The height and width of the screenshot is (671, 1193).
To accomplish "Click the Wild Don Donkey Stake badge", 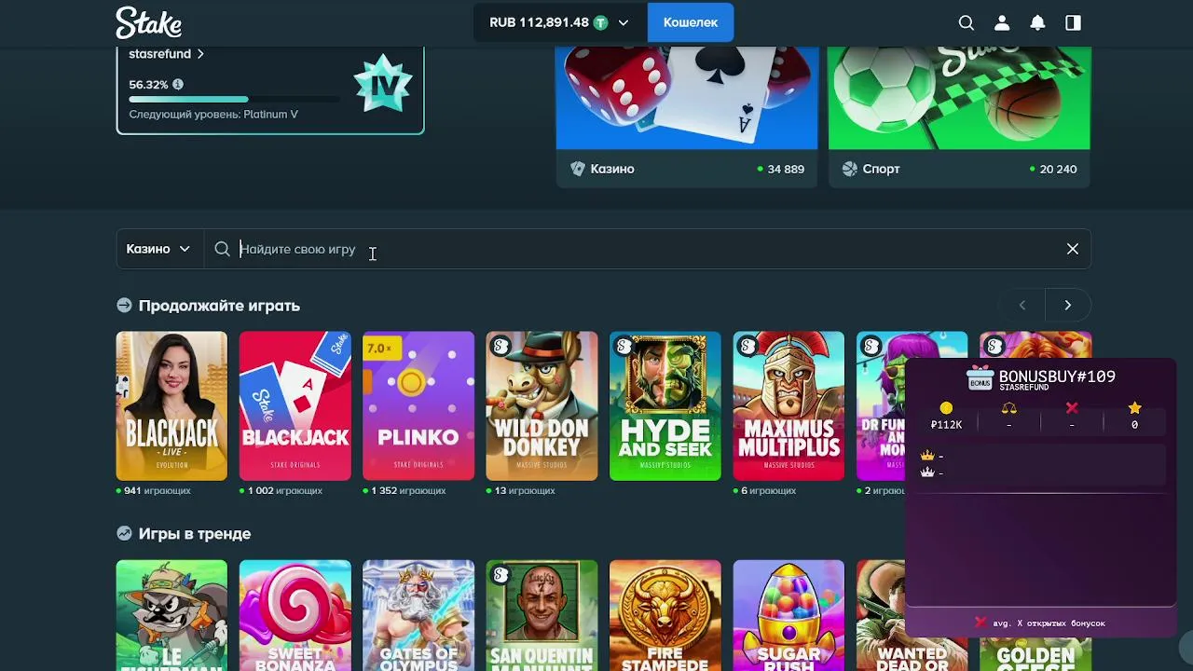I will (x=501, y=347).
